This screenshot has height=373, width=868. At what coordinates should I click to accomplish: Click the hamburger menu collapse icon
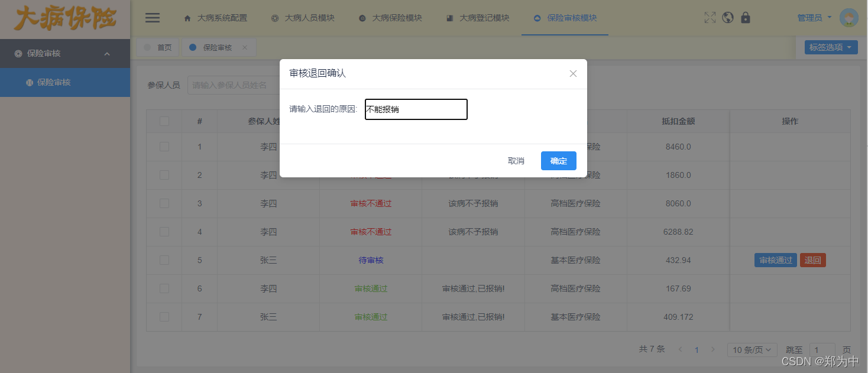click(x=152, y=18)
